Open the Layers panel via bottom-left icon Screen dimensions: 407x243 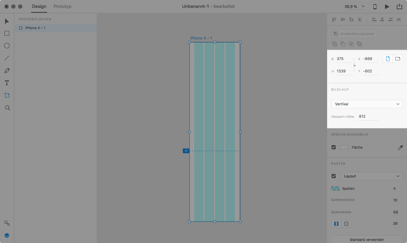[x=7, y=235]
